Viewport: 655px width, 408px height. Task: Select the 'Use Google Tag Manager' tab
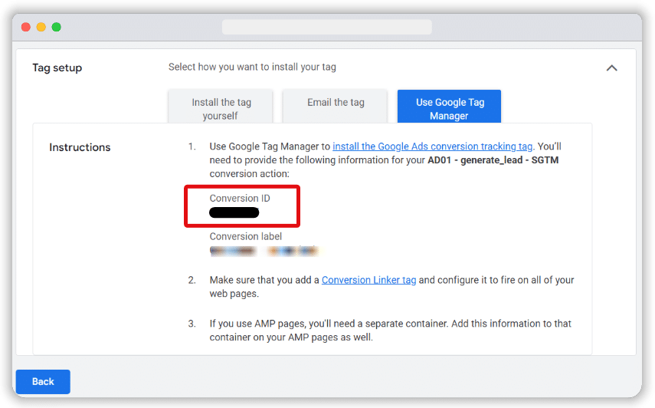[449, 107]
